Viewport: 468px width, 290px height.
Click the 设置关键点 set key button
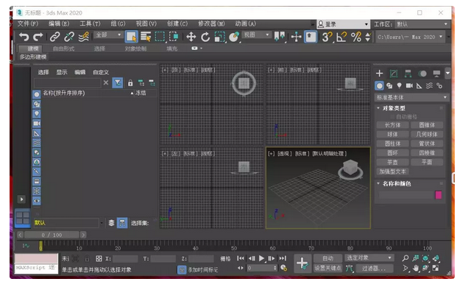coord(327,268)
